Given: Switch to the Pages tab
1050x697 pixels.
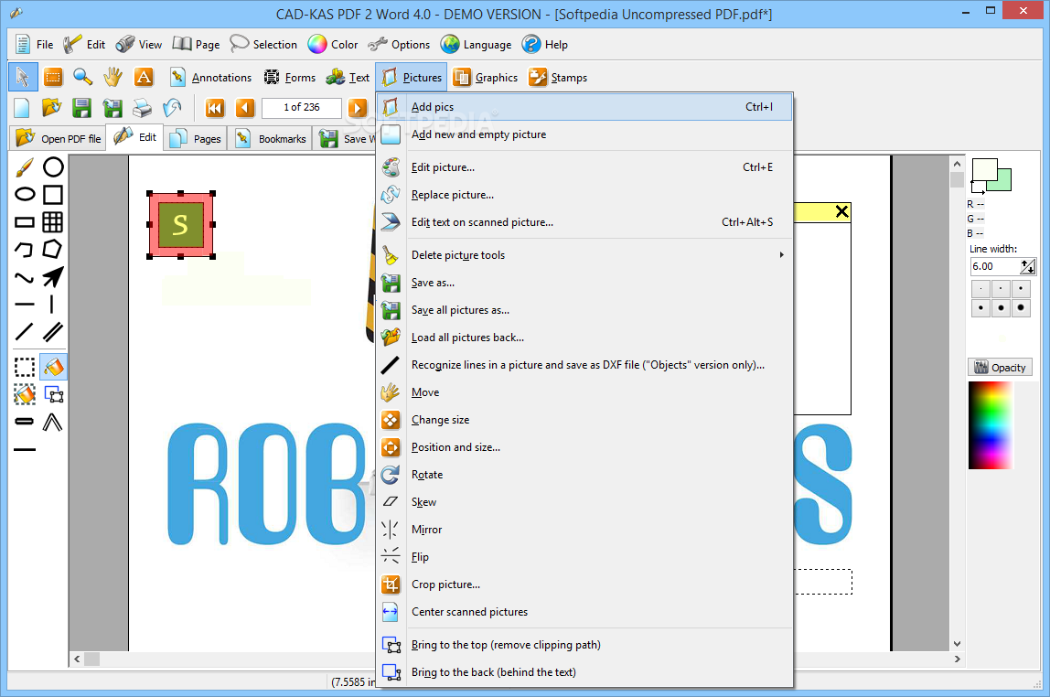Looking at the screenshot, I should tap(195, 139).
